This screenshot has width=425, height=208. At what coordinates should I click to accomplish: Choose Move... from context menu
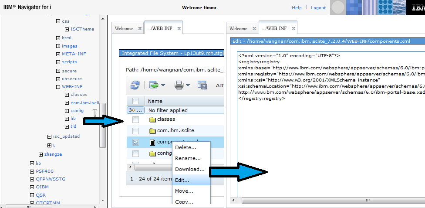click(191, 191)
